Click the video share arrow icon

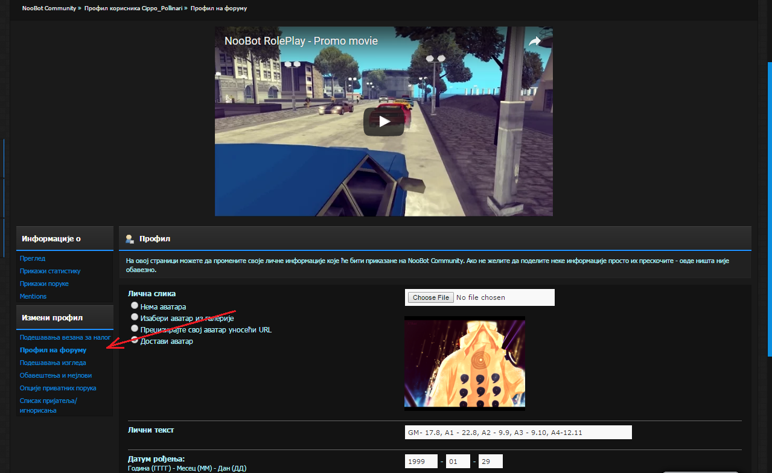coord(535,41)
